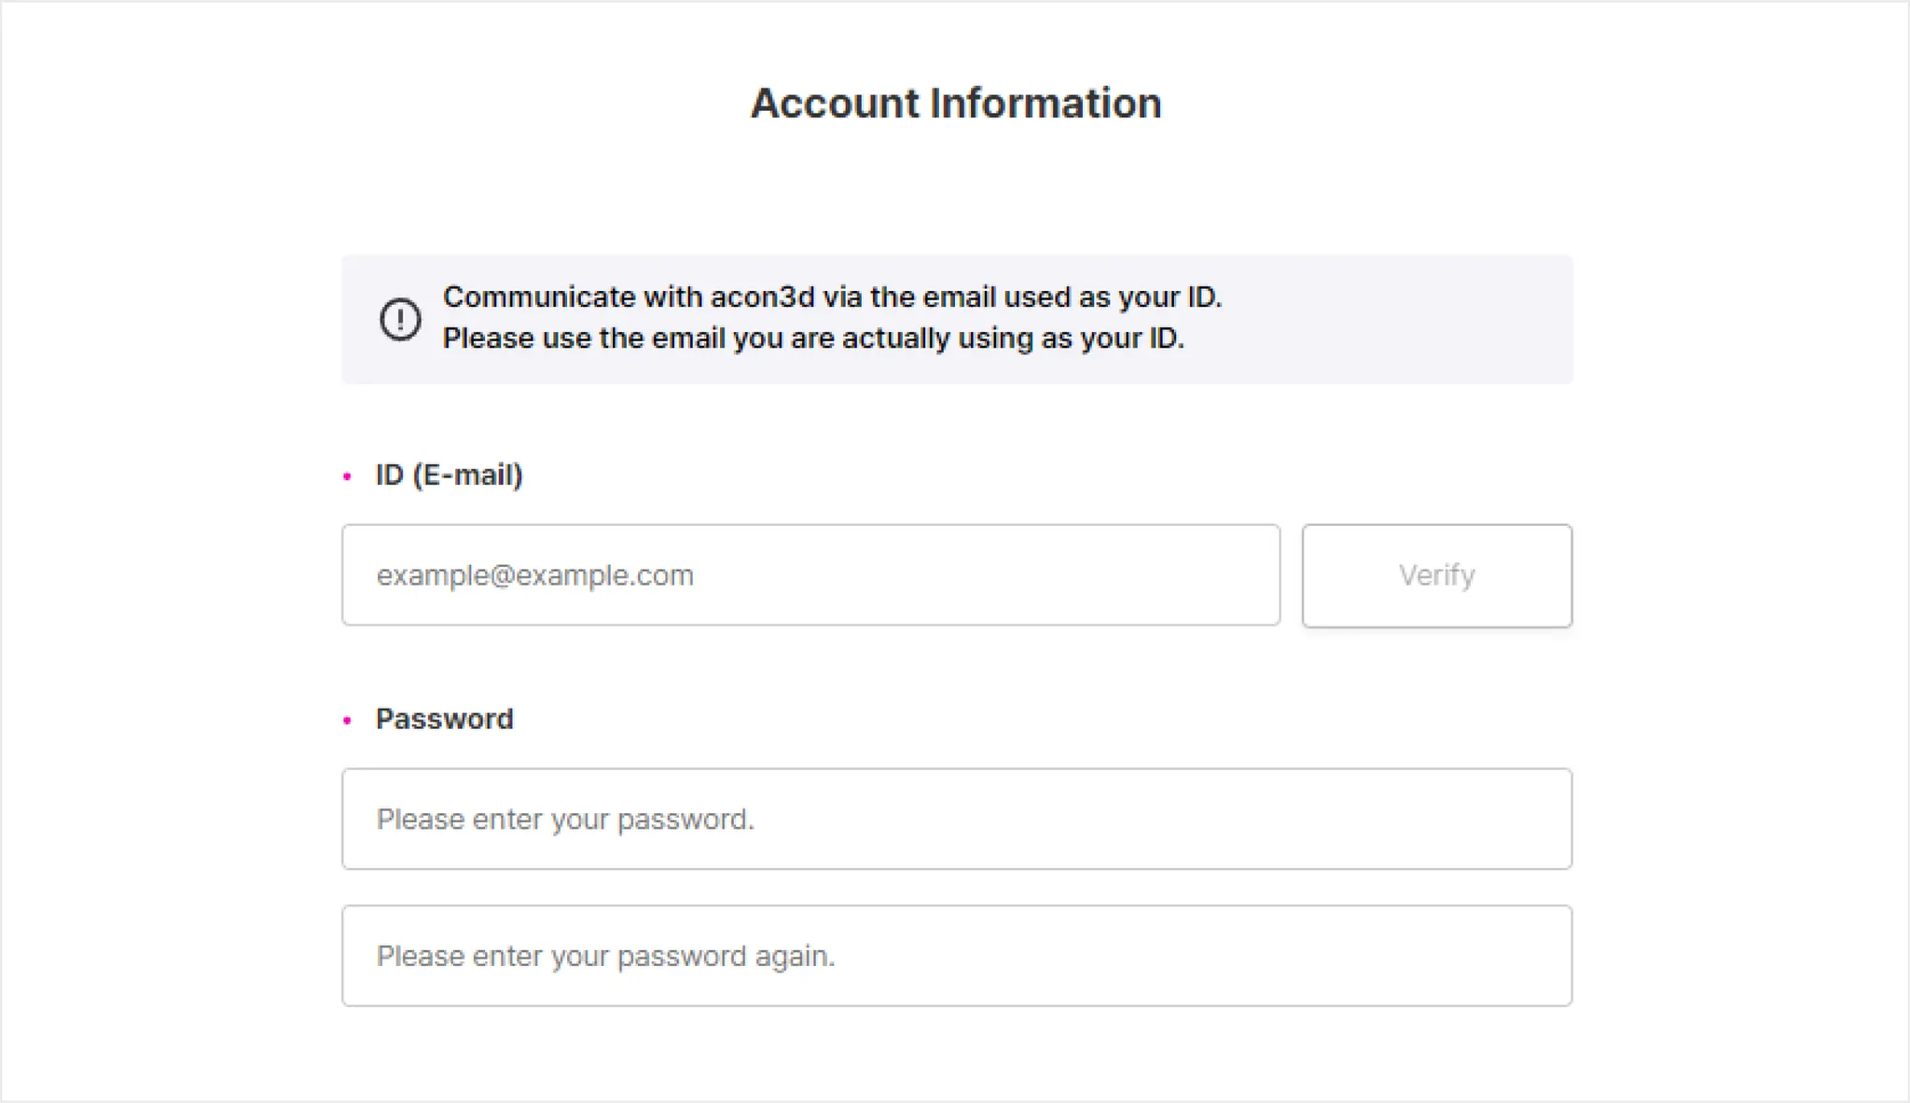Click 'Please enter your password again.' placeholder
The image size is (1910, 1103).
tap(605, 956)
